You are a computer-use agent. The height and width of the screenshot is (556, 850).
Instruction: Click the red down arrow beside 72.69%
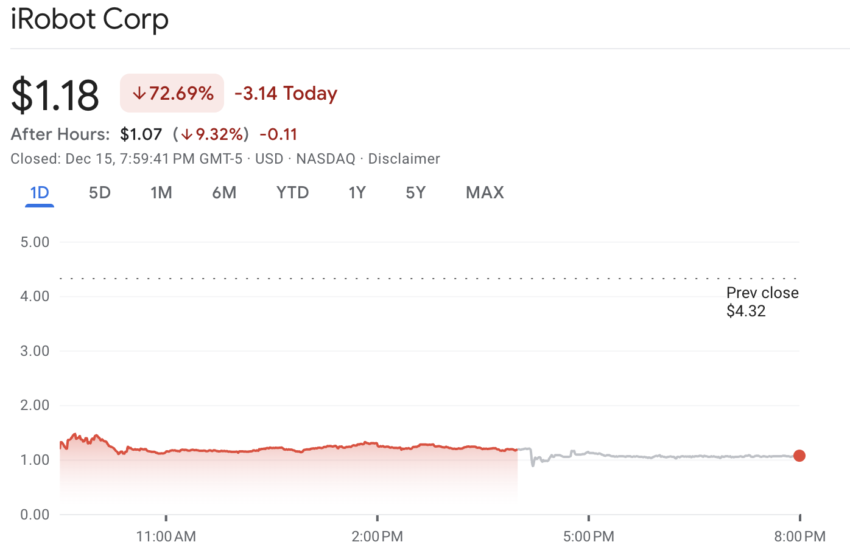(x=139, y=93)
